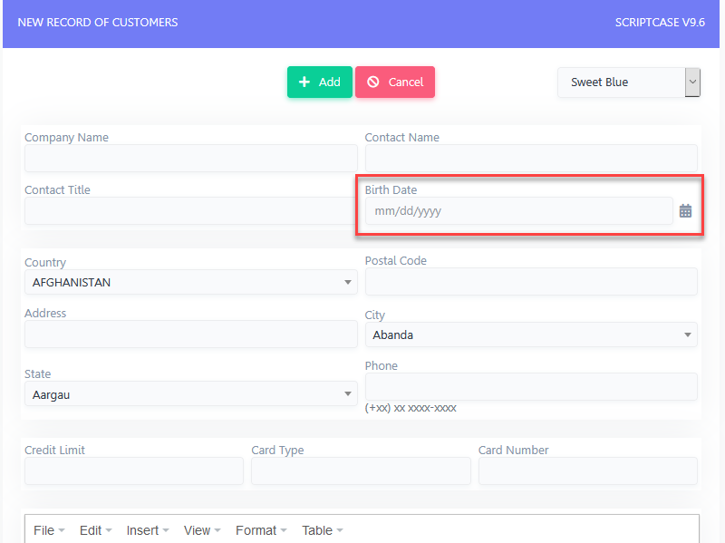Open the Format menu in the editor
This screenshot has width=725, height=543.
click(261, 530)
